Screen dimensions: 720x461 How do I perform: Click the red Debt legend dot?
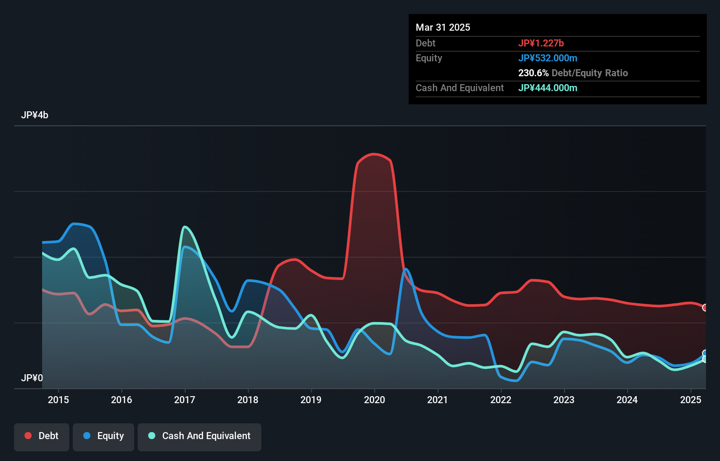pos(27,436)
